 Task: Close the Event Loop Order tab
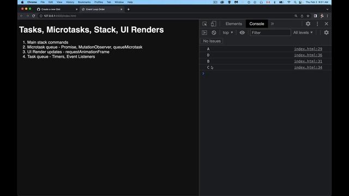[121, 9]
